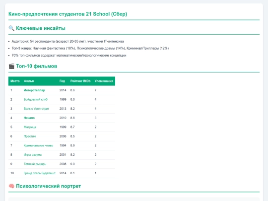Click the mentions count 7 for Интерстеллар

(x=96, y=90)
